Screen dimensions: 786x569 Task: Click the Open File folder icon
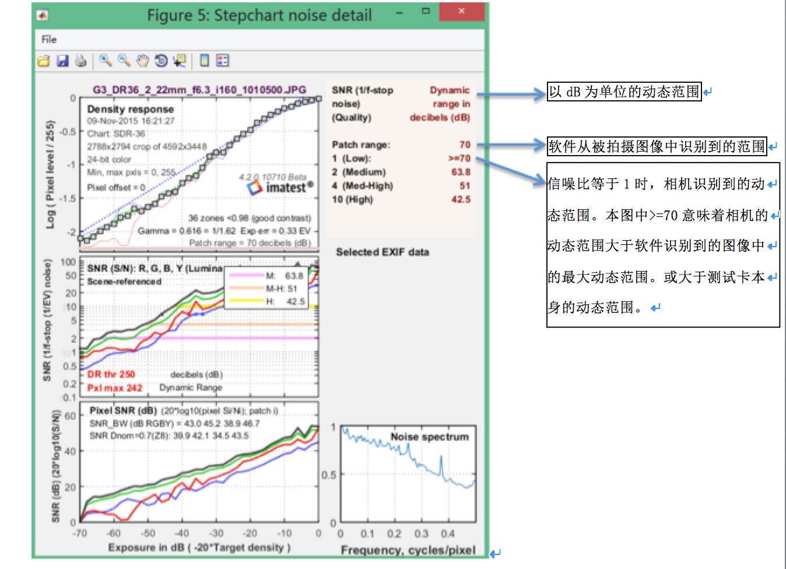click(44, 61)
